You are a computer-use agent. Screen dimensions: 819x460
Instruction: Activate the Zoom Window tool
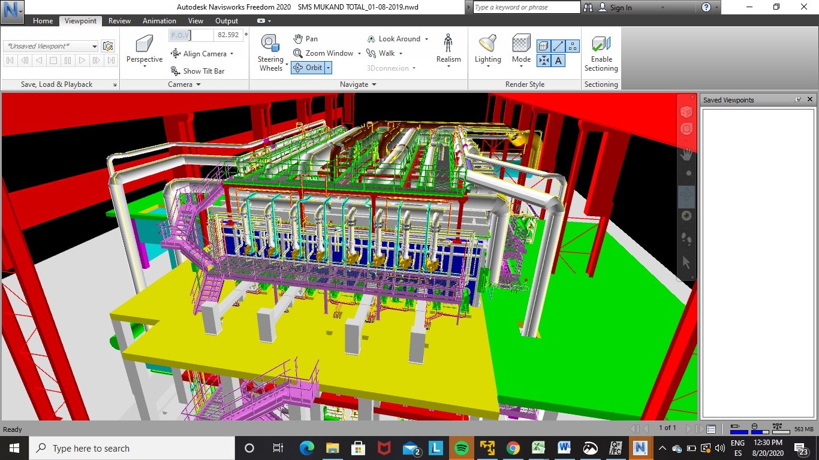[x=324, y=53]
